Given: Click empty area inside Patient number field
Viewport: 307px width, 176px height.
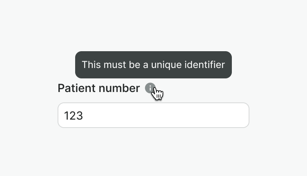Looking at the screenshot, I should pyautogui.click(x=180, y=115).
